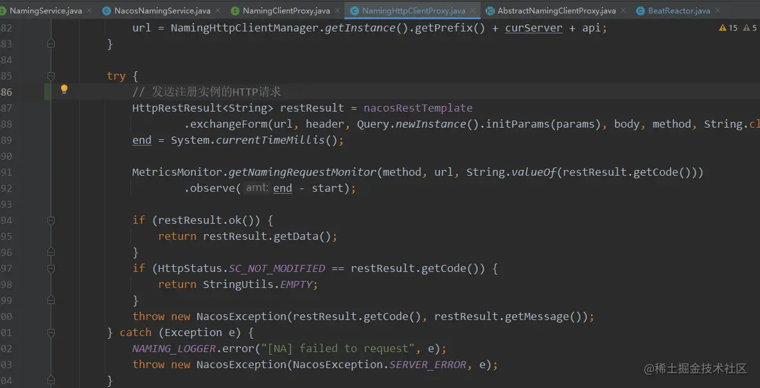
Task: Click the BeatReactor.java class file icon
Action: (641, 11)
